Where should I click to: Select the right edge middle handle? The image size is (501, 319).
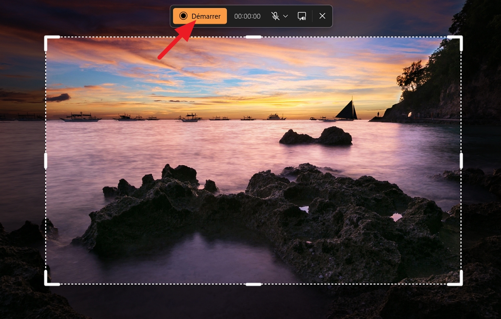tap(461, 161)
